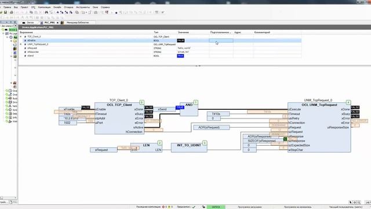371x209 pixels.
Task: Open the Компиляция menu
Action: pos(44,8)
